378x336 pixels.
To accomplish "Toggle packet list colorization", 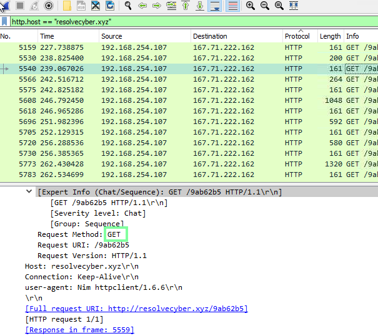I will point(232,6).
